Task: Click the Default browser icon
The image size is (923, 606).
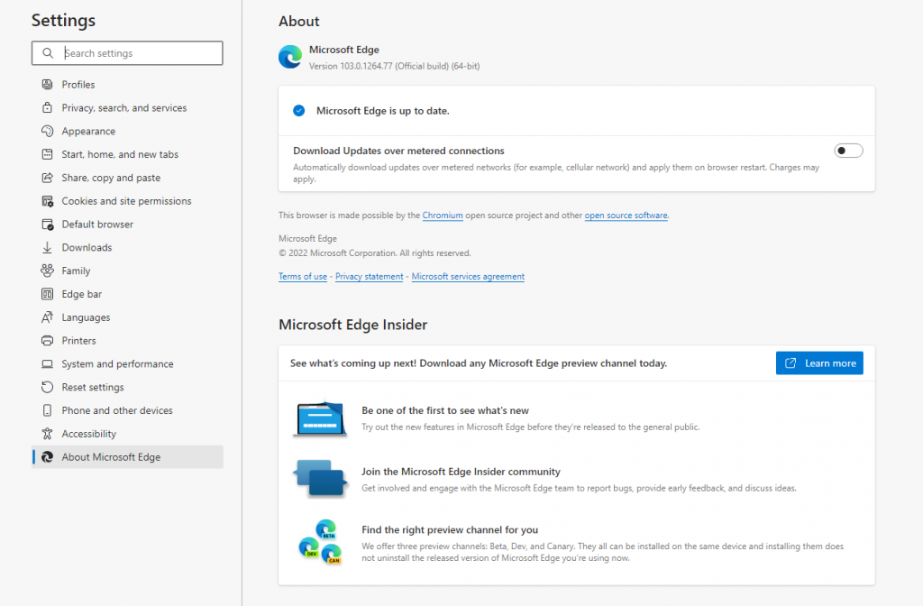Action: coord(47,225)
